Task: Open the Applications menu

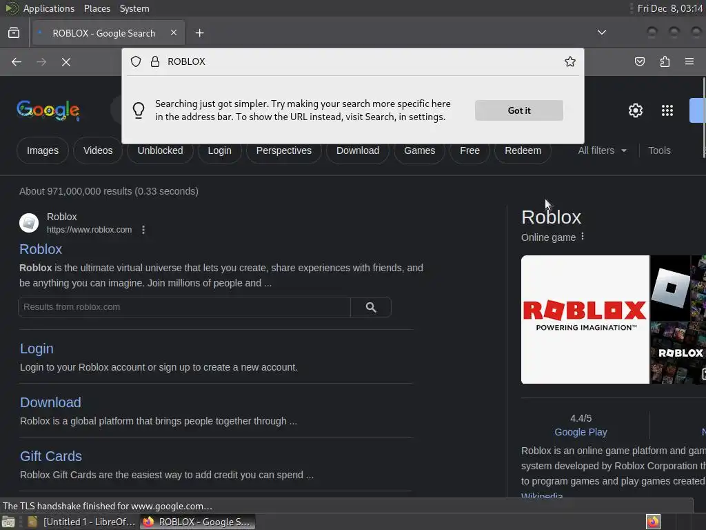Action: click(49, 8)
